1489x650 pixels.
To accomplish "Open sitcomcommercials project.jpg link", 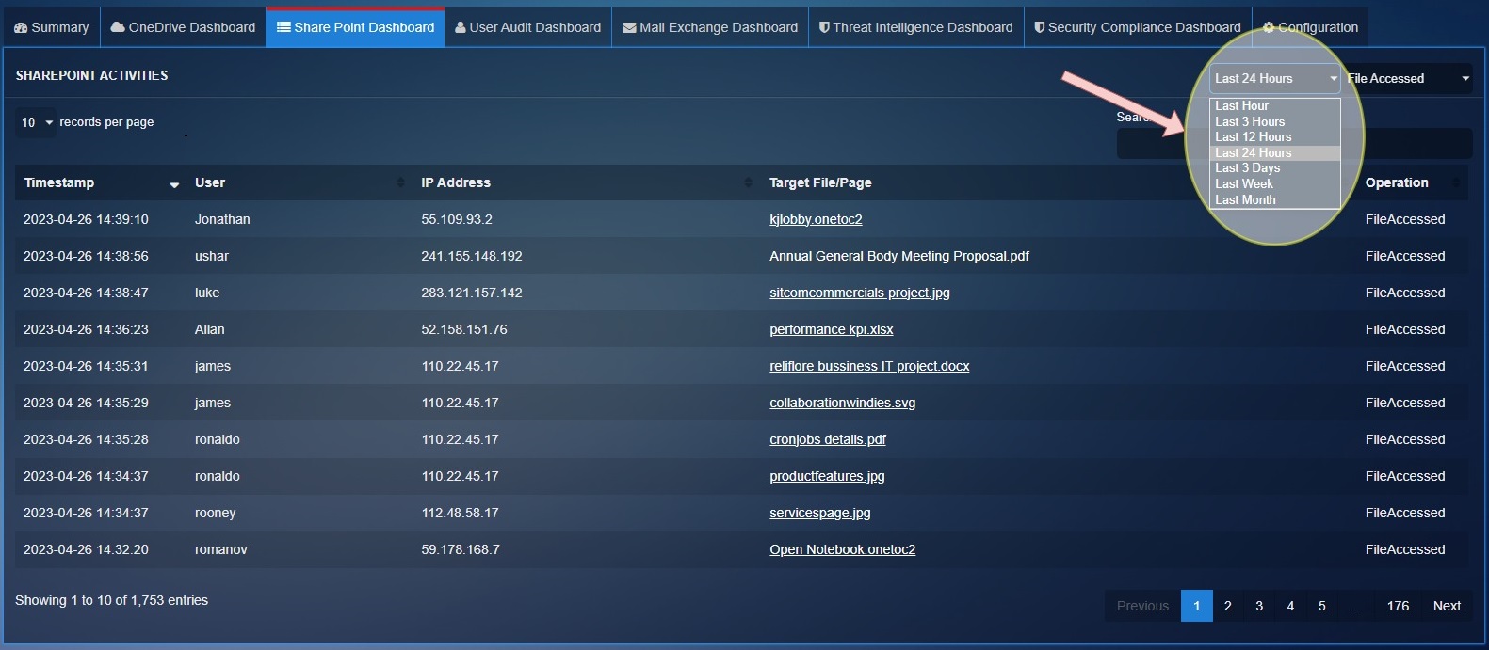I will tap(860, 293).
